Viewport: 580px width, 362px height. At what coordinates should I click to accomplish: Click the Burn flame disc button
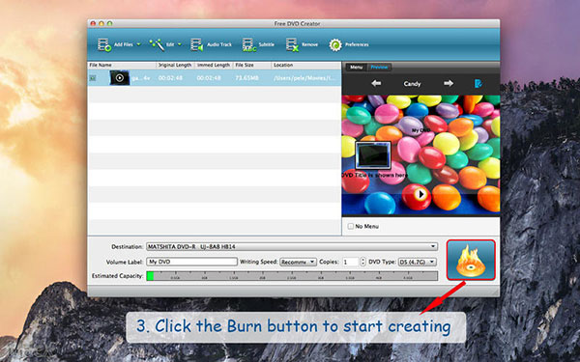click(x=471, y=260)
